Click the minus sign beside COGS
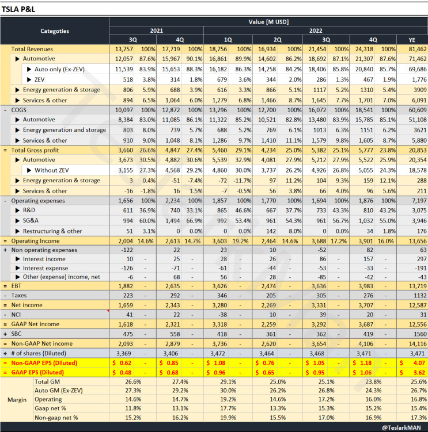The width and height of the screenshot is (428, 432). point(5,109)
